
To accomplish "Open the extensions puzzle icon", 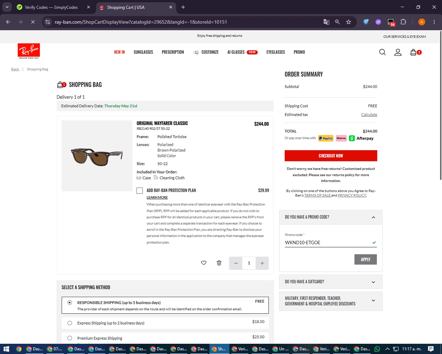I will tap(403, 22).
